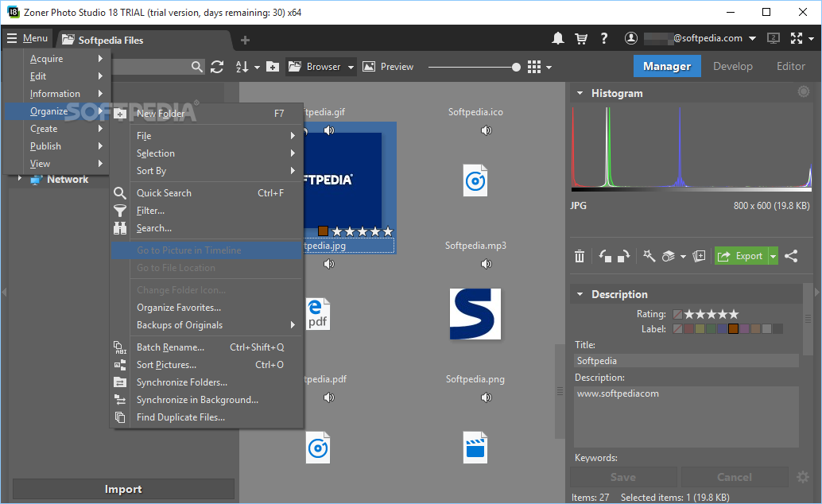Choose New Folder from Organize menu

tap(207, 114)
